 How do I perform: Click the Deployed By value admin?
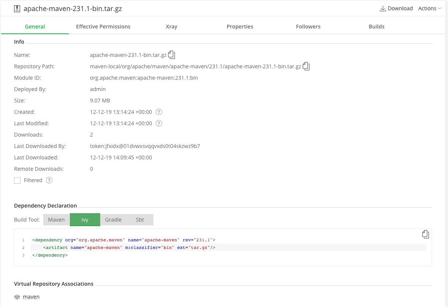[98, 89]
